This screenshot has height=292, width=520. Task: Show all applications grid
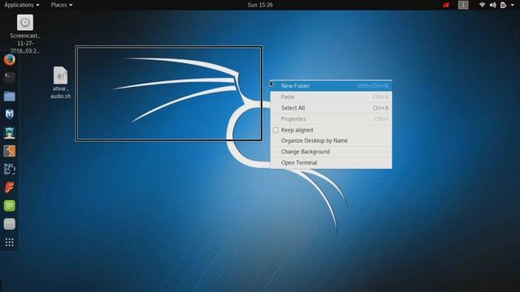9,243
